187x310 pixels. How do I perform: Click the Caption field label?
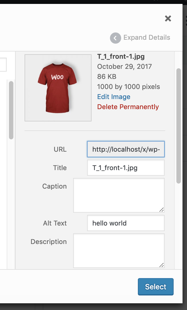tap(54, 186)
